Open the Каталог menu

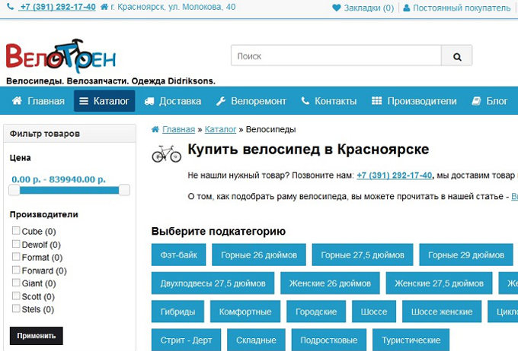tap(104, 101)
